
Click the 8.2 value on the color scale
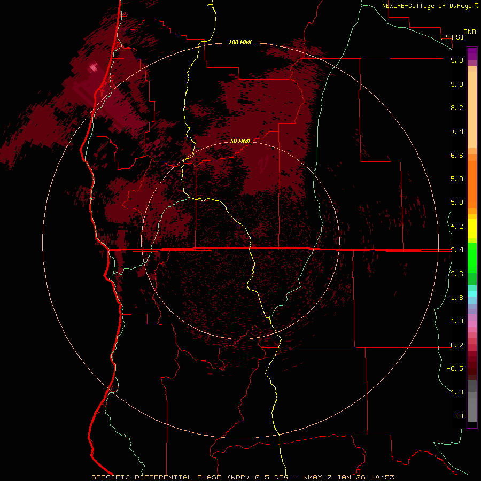[x=457, y=107]
